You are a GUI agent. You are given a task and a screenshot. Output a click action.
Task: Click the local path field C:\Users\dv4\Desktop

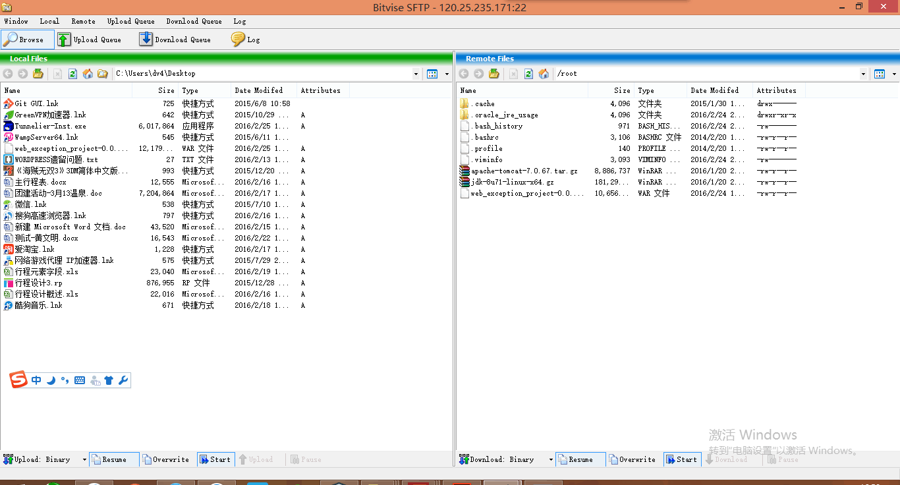262,74
